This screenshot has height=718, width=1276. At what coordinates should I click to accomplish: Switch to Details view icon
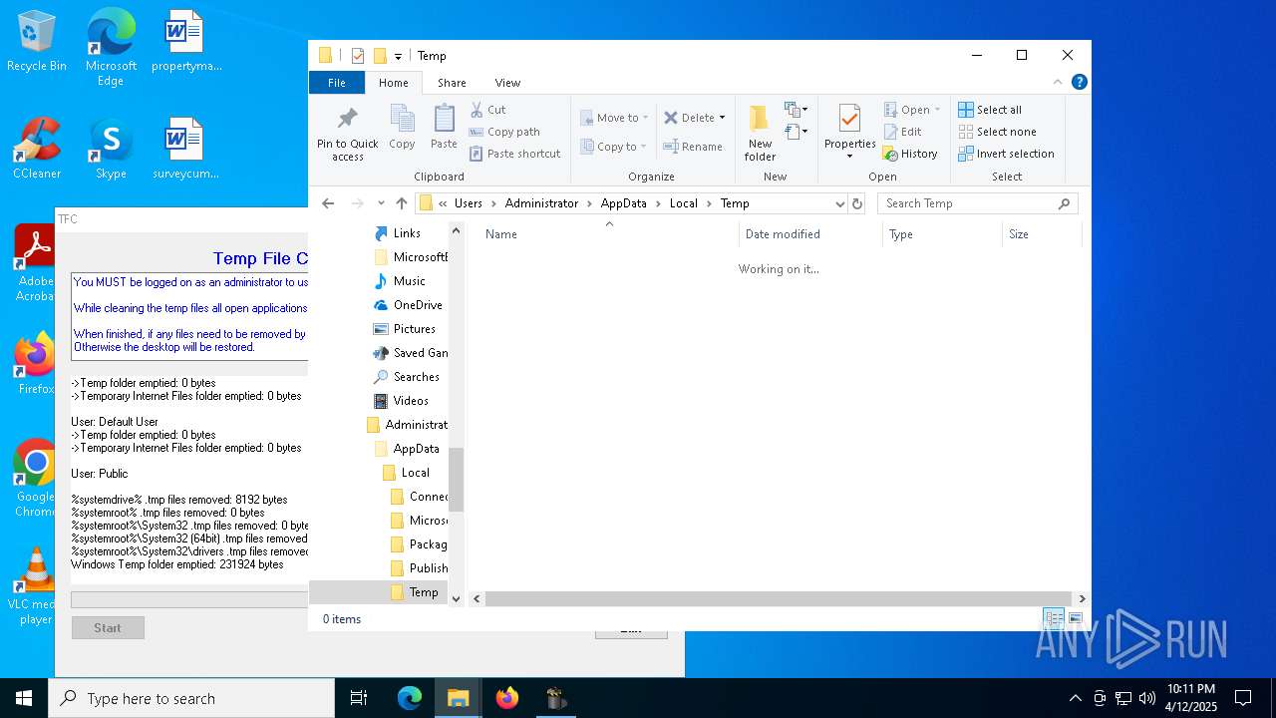(1054, 619)
